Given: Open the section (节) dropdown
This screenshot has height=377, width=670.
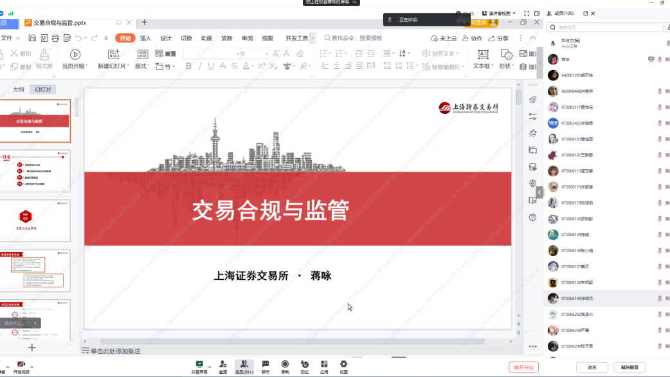Looking at the screenshot, I should coord(165,66).
